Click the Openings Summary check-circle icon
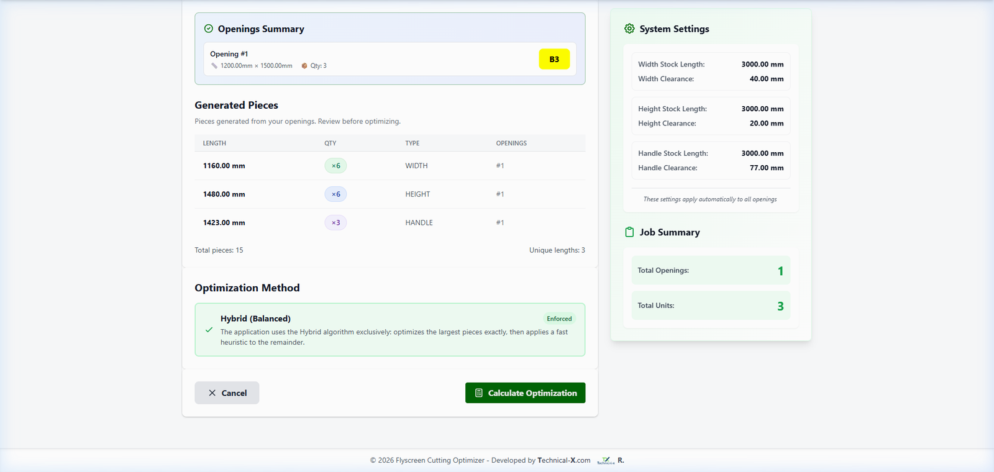The image size is (994, 472). (209, 29)
